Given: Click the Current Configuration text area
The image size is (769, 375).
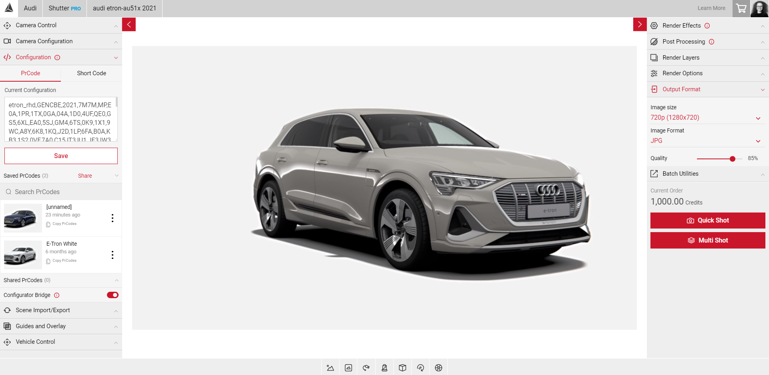Looking at the screenshot, I should click(61, 119).
